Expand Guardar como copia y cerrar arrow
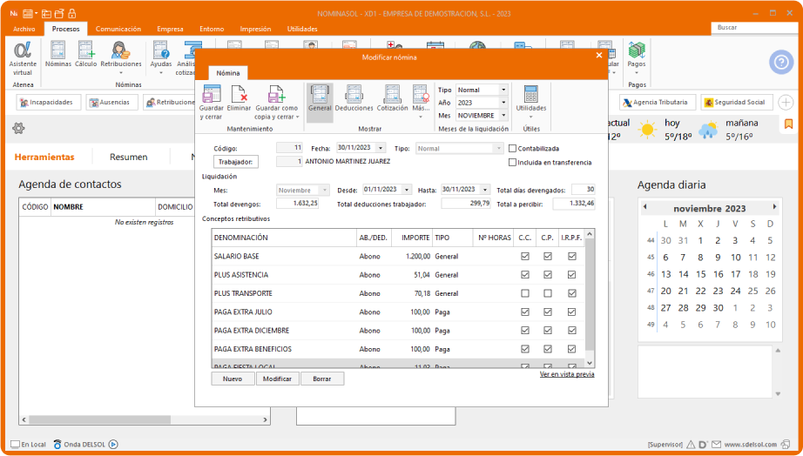 [x=298, y=117]
